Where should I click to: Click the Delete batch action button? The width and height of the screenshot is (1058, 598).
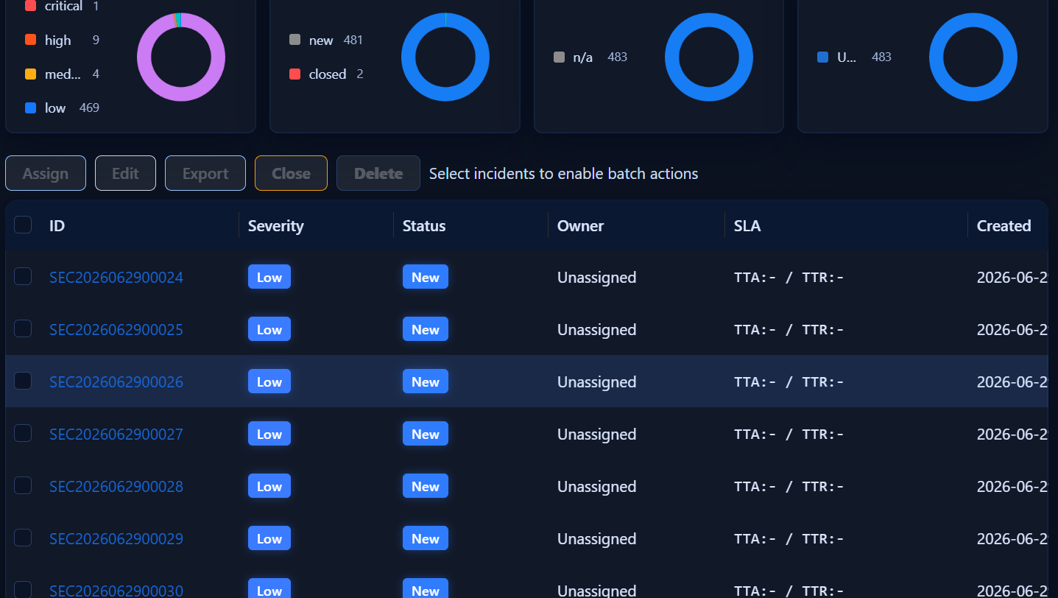(x=378, y=173)
